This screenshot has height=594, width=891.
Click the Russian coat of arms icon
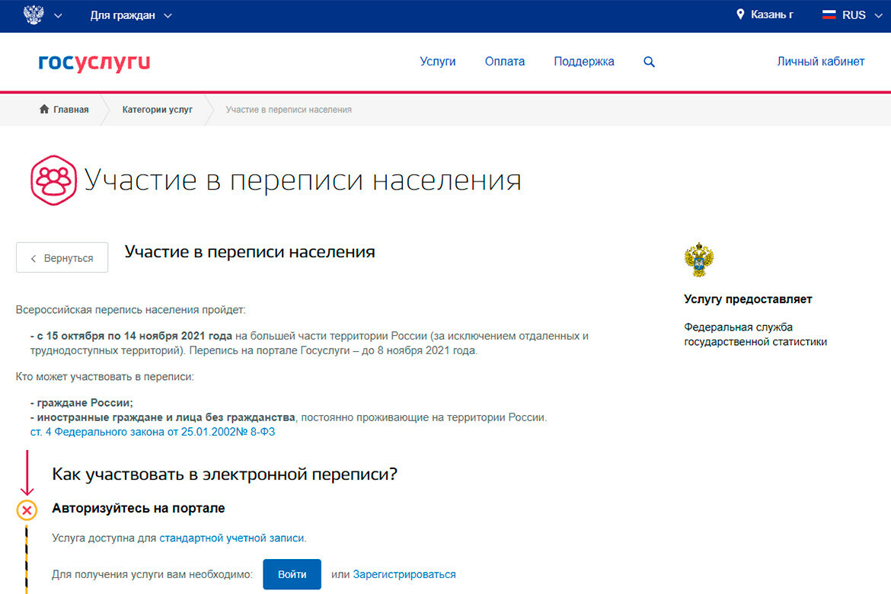pyautogui.click(x=34, y=15)
